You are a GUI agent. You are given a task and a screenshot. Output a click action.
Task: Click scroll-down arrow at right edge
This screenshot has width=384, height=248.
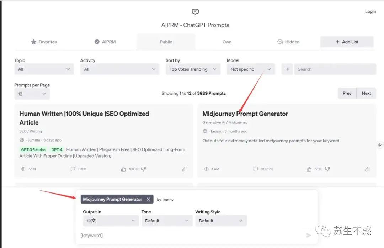[x=380, y=145]
